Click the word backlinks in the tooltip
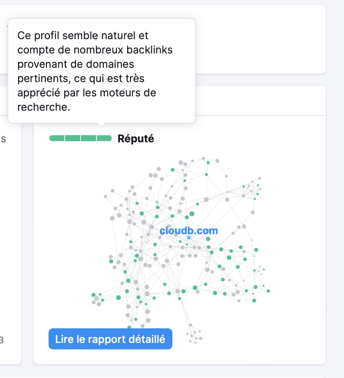Screen dimensions: 344x378 [149, 50]
